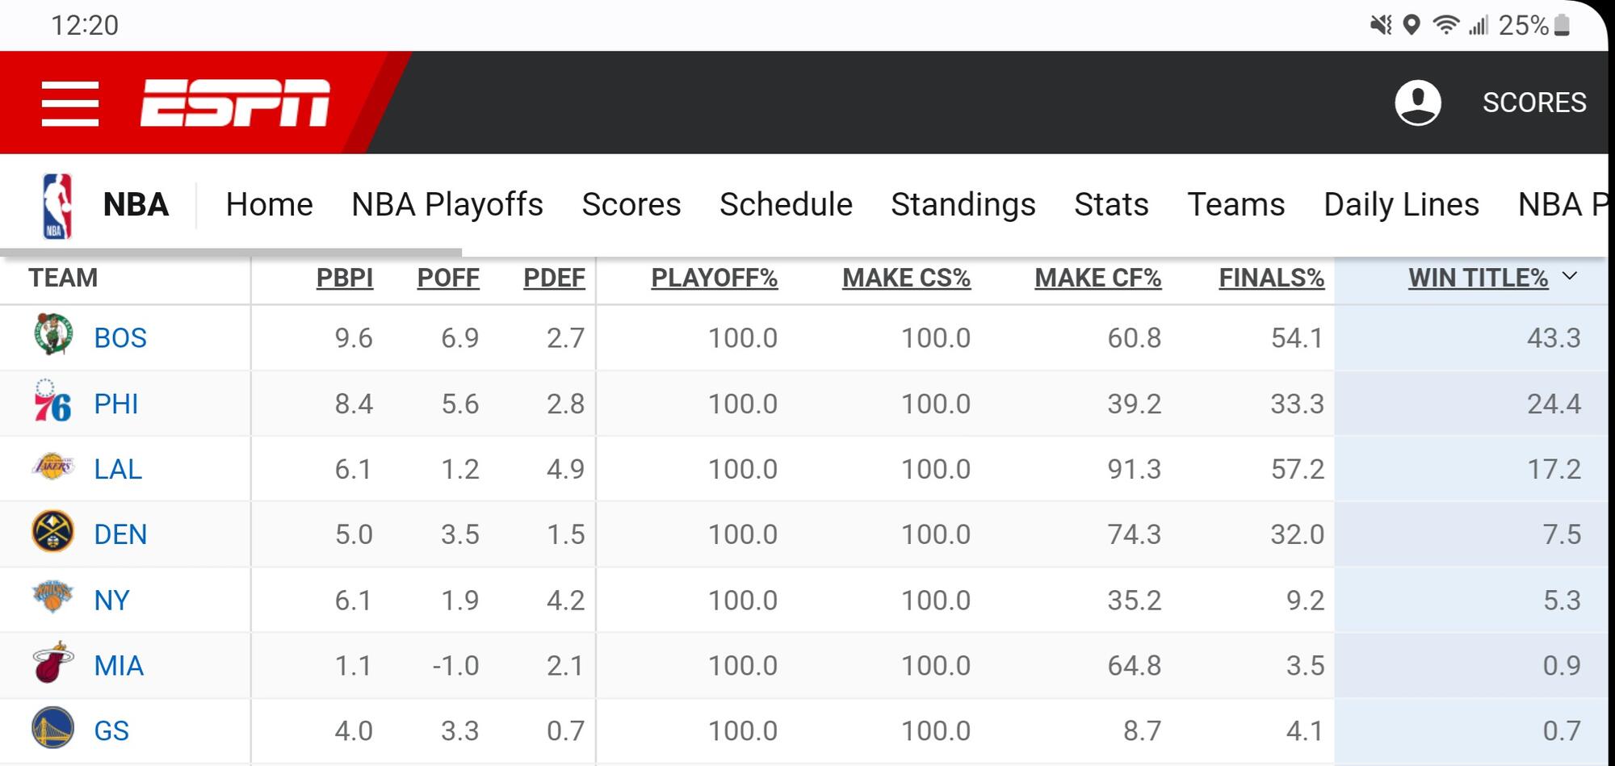Tap the battery status indicator

pos(1562,25)
